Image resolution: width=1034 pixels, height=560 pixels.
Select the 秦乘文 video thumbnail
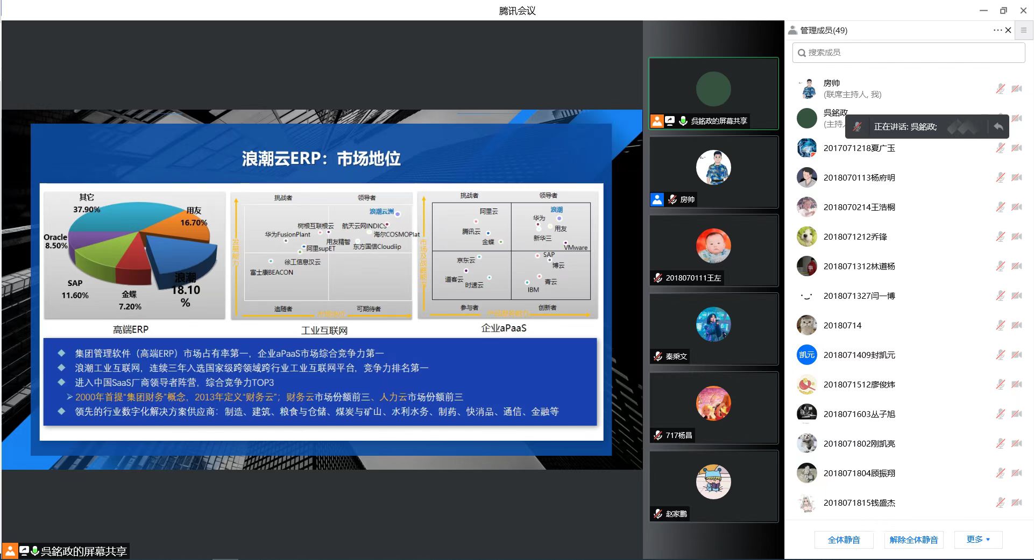[x=713, y=329]
